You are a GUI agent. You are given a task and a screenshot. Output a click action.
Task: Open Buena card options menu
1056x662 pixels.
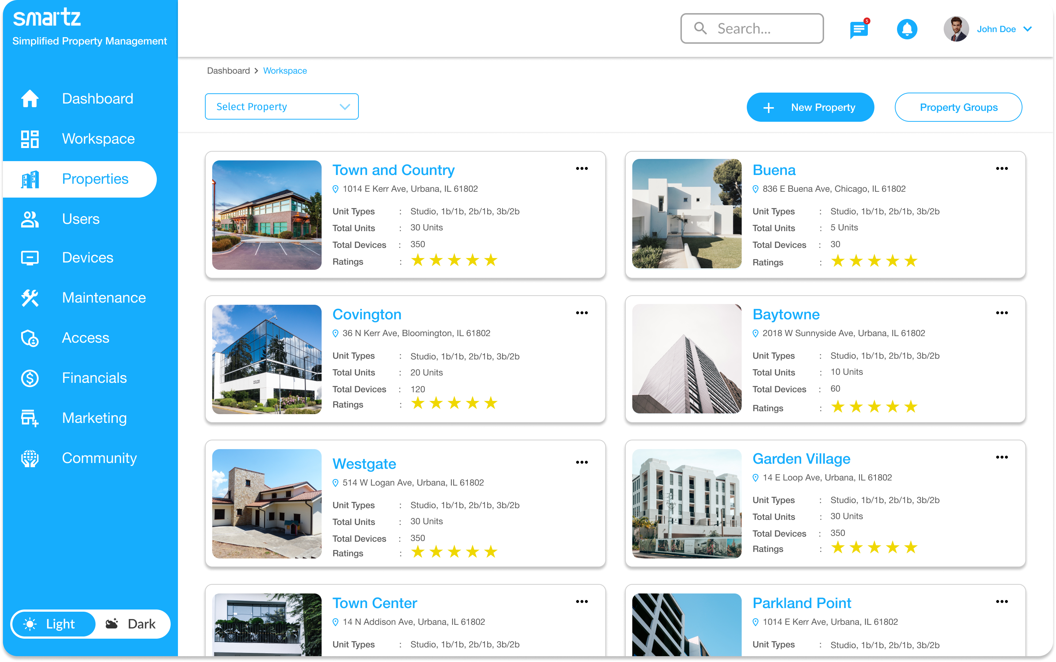coord(1002,168)
